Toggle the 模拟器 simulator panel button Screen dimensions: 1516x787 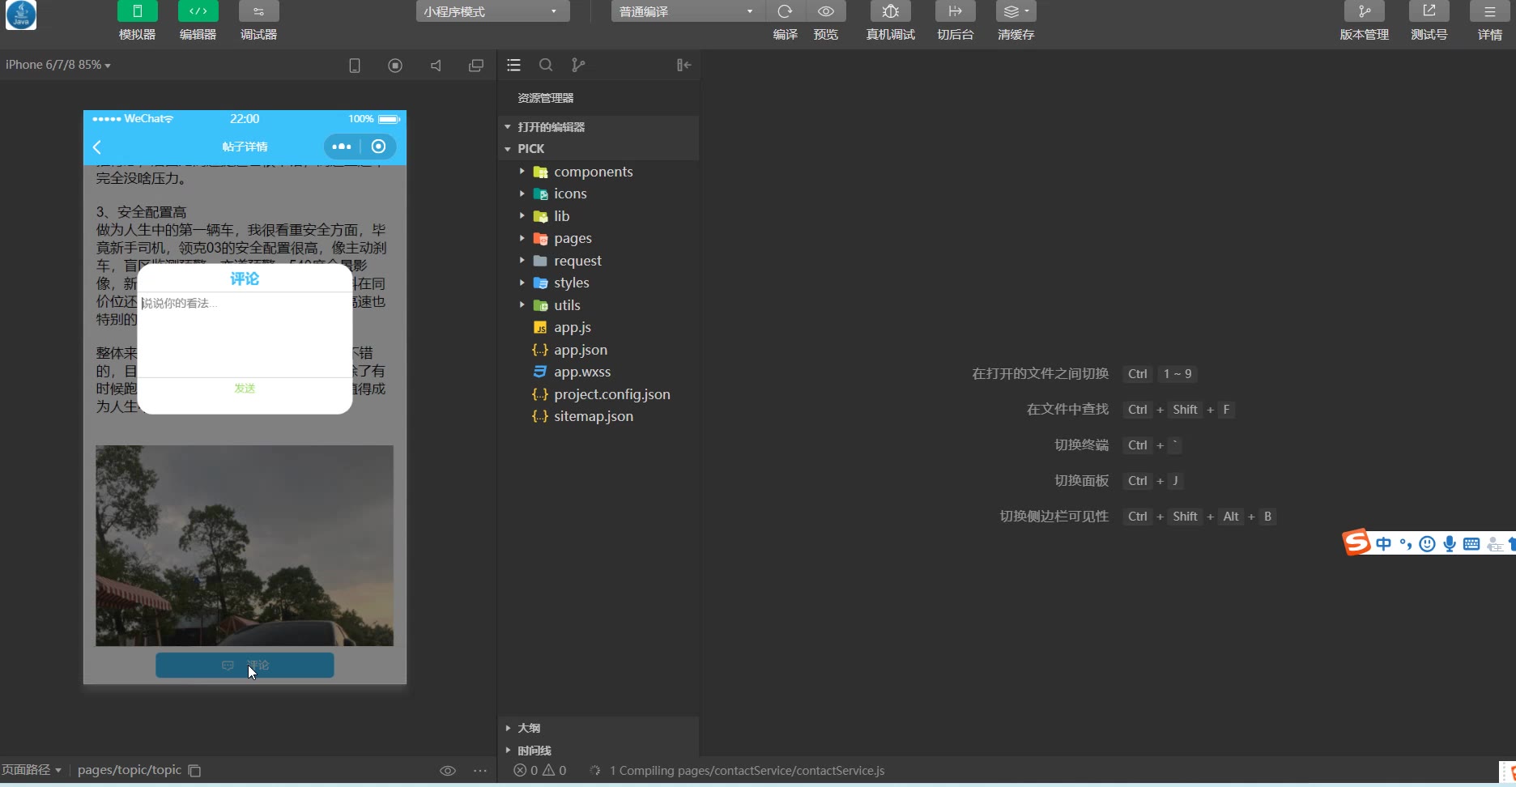(137, 11)
